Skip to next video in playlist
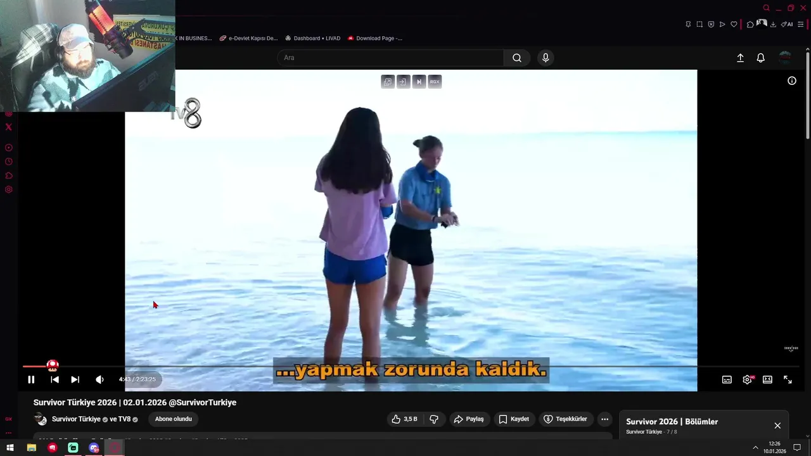The image size is (811, 456). click(x=75, y=379)
